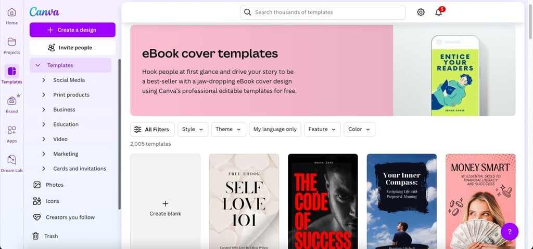Expand the Video category

[44, 139]
